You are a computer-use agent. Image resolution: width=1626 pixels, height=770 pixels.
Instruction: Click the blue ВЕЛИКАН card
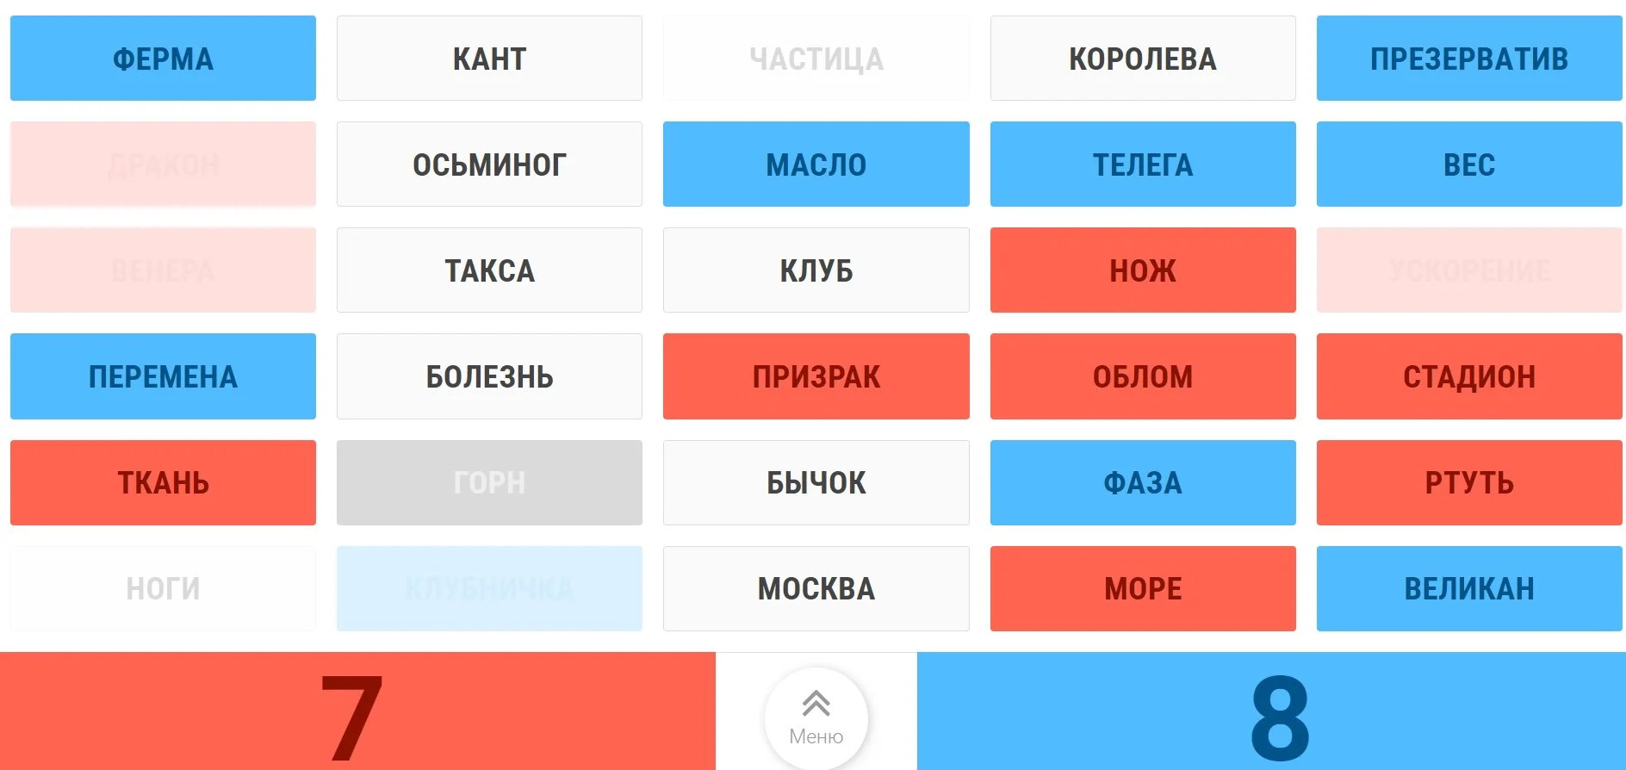[x=1468, y=588]
